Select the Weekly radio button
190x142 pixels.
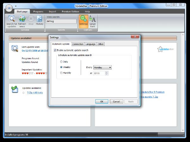[61, 67]
